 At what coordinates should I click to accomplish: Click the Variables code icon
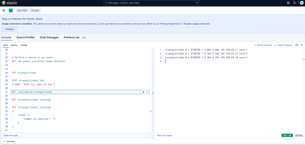pyautogui.click(x=4, y=142)
